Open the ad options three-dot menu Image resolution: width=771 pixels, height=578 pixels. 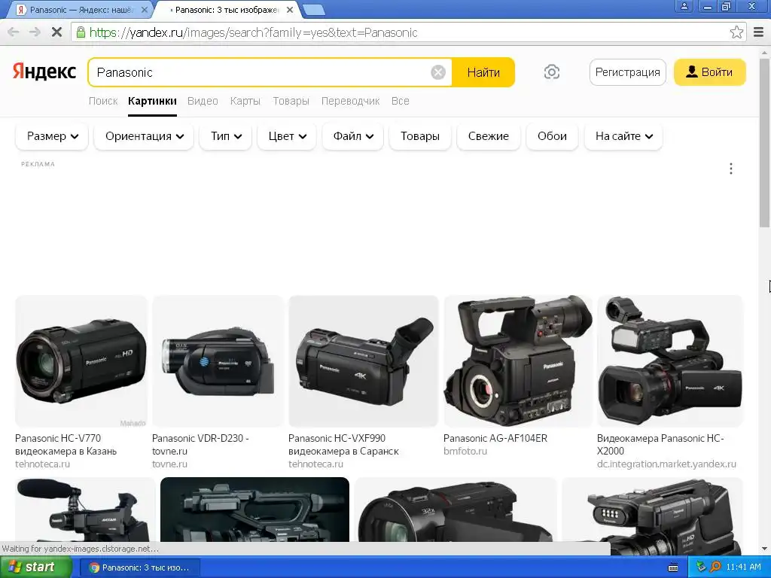coord(730,169)
